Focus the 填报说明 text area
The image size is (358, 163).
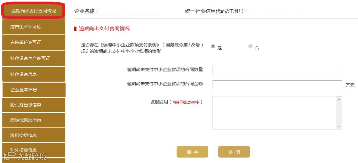274,113
